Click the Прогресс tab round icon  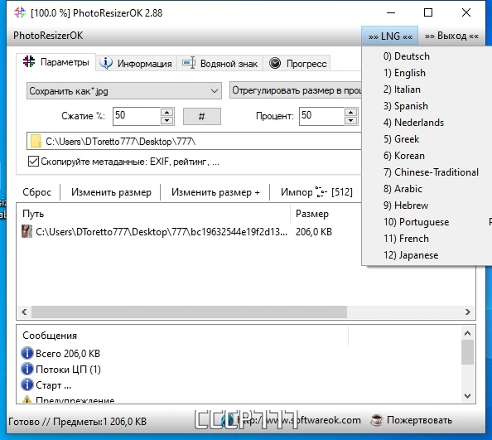275,63
